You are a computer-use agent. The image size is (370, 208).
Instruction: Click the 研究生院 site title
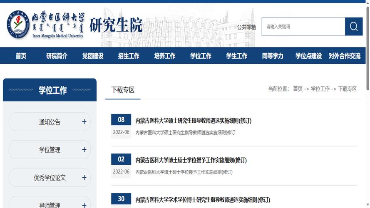[116, 25]
